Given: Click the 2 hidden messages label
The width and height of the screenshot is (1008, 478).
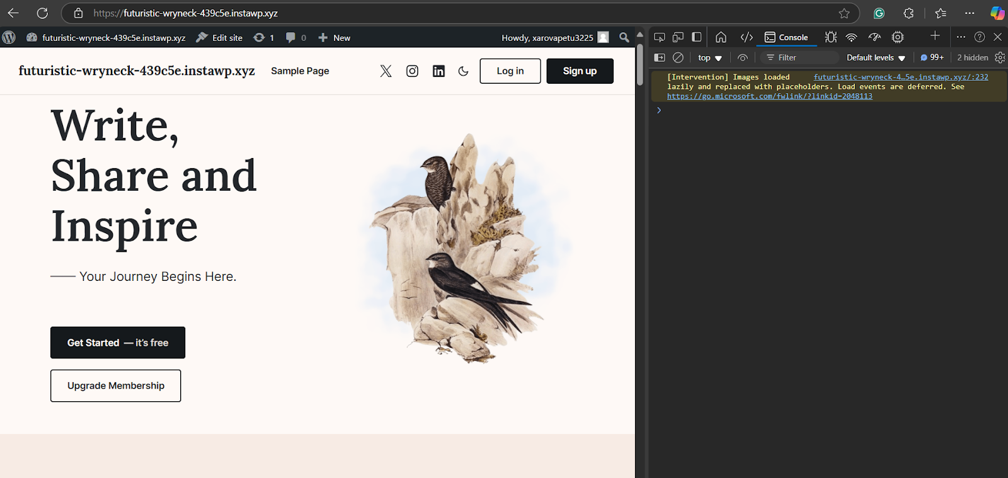Looking at the screenshot, I should [972, 57].
